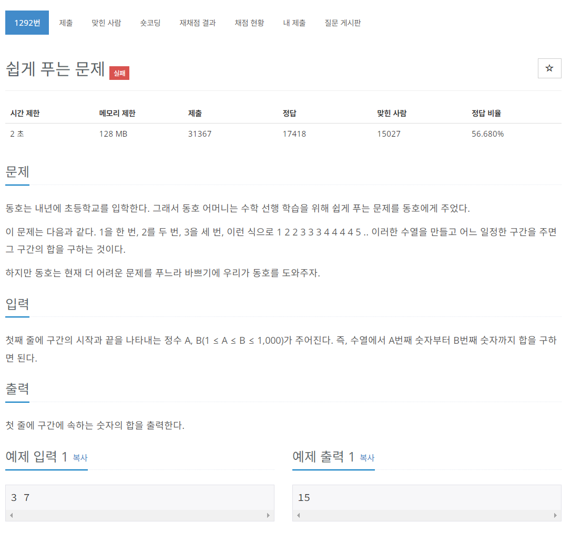Image resolution: width=571 pixels, height=533 pixels.
Task: Click the sample input text '3 7'
Action: tap(20, 497)
